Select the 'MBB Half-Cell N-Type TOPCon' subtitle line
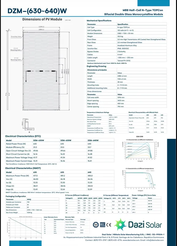Image resolution: width=177 pixels, height=246 pixels. (x=143, y=10)
